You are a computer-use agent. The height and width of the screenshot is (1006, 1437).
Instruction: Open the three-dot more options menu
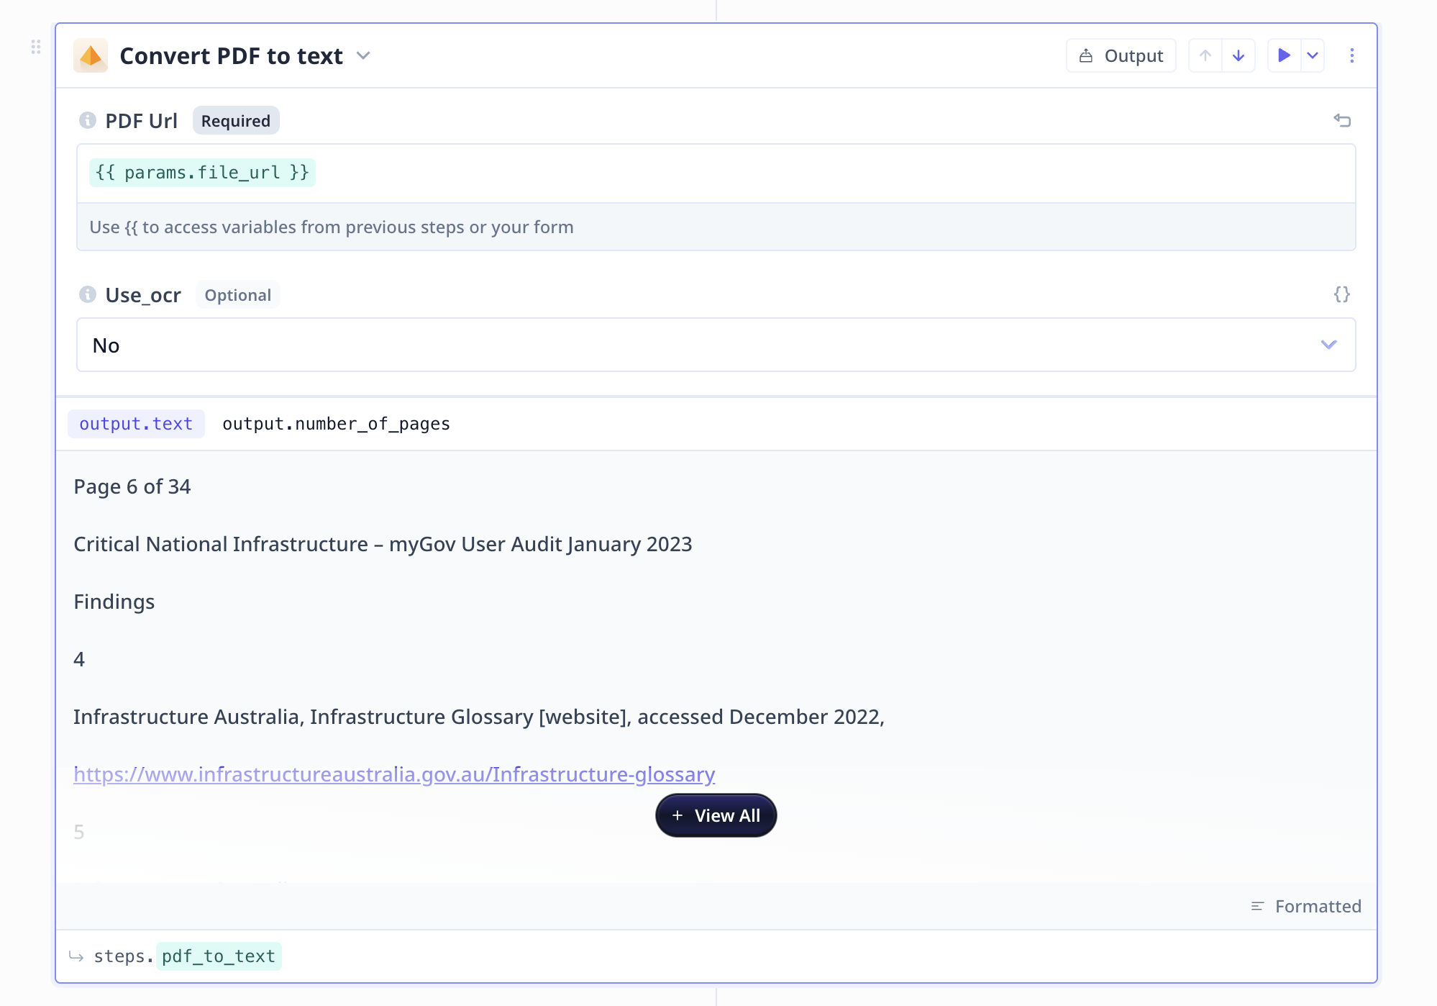[1352, 55]
